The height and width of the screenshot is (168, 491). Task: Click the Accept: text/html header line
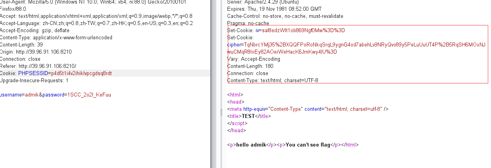pyautogui.click(x=96, y=16)
